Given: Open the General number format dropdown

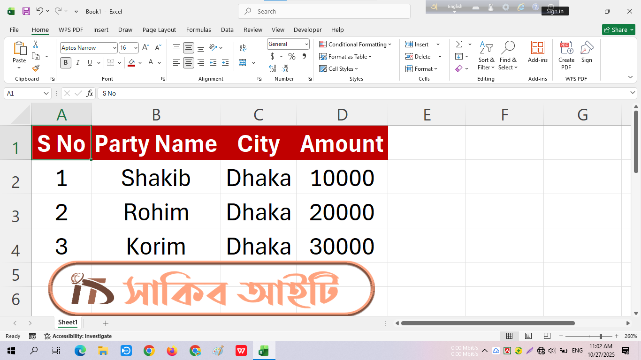Looking at the screenshot, I should [x=306, y=44].
